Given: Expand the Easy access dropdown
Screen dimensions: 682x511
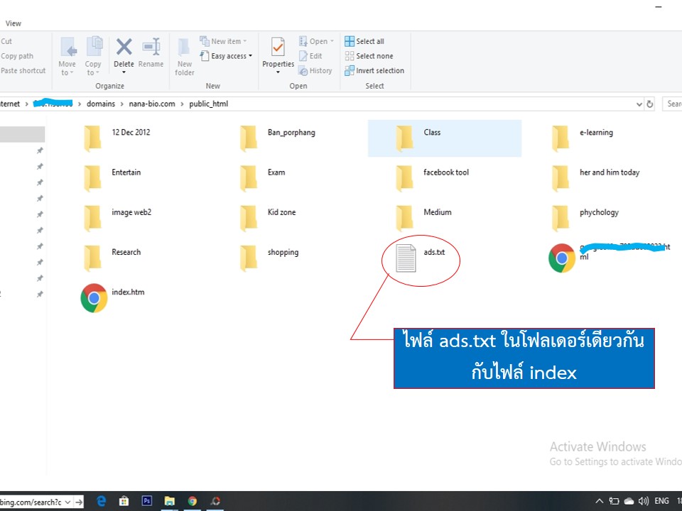Looking at the screenshot, I should click(x=227, y=56).
